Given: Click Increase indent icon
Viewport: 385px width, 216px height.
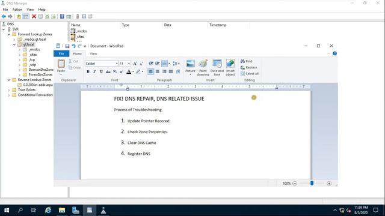Looking at the screenshot, I should 158,64.
